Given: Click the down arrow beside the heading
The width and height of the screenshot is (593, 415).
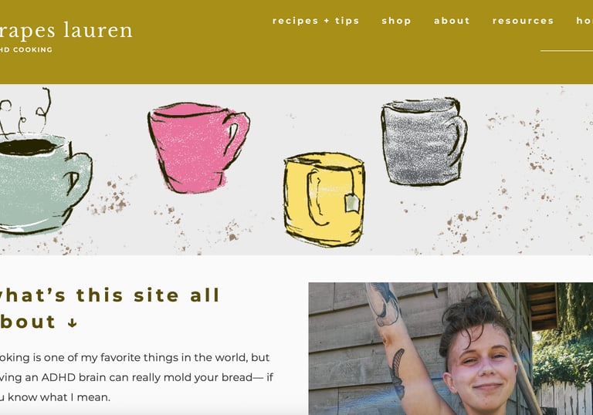Looking at the screenshot, I should pyautogui.click(x=73, y=322).
